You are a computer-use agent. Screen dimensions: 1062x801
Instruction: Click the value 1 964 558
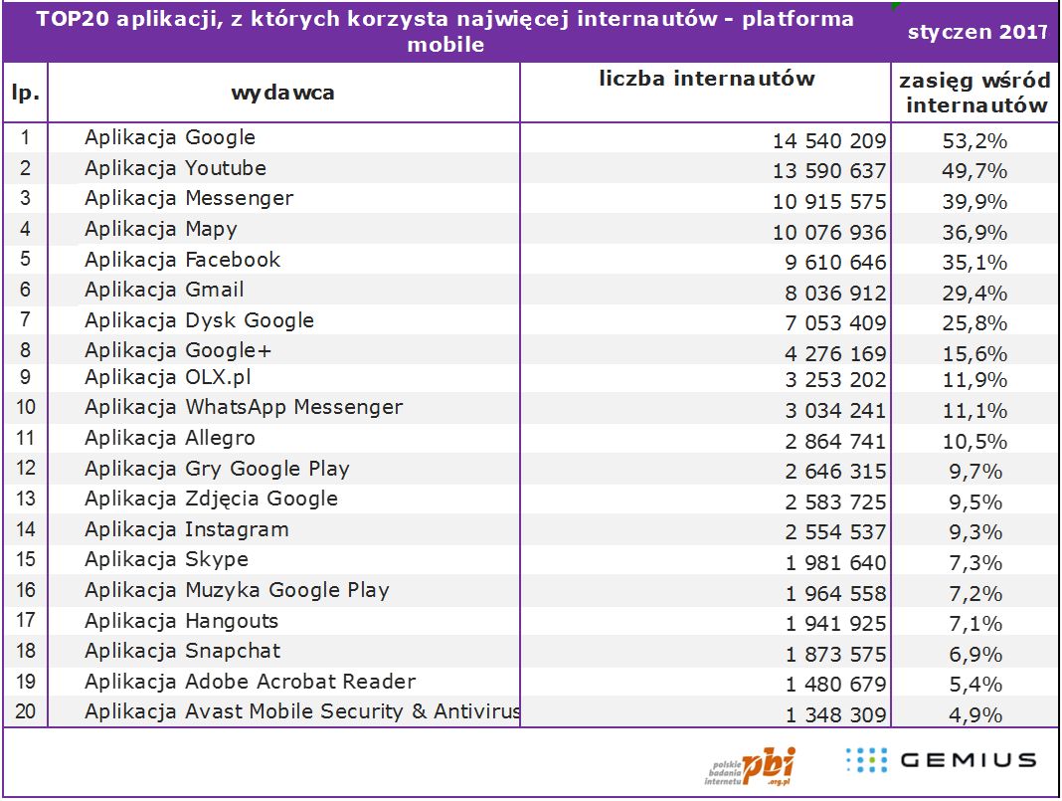point(835,594)
